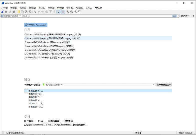
Task: Close the capture file via the toolbar icon
Action: [x=26, y=12]
